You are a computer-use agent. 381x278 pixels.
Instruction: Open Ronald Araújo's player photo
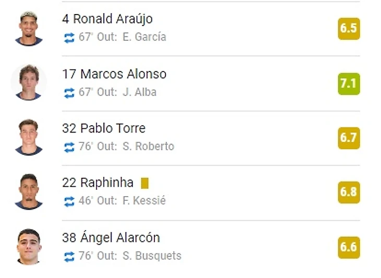tap(29, 28)
